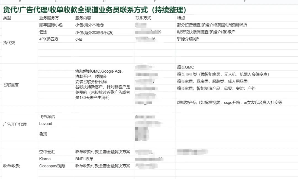
Task: Click the 部分资费便宜 feature cell for 顺丰国际小包
Action: coord(237,25)
